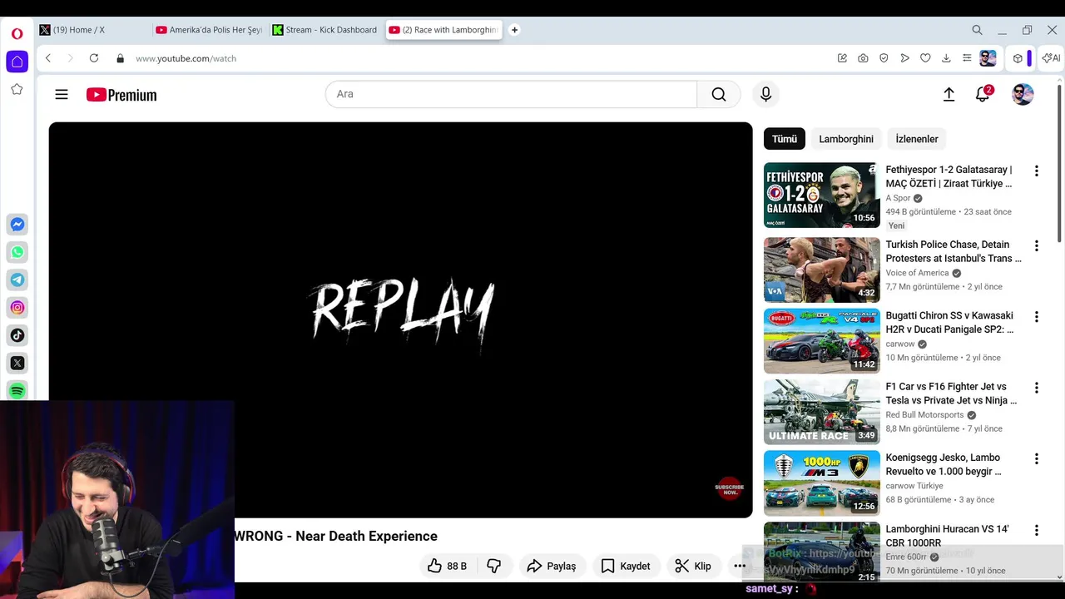Add page to bookmarks with heart icon
Screen dimensions: 1065x599
(925, 58)
